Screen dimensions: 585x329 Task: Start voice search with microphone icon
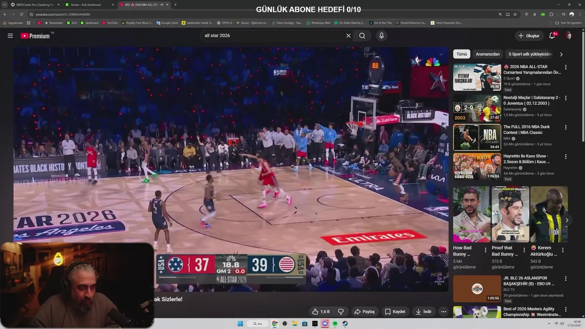tap(381, 36)
